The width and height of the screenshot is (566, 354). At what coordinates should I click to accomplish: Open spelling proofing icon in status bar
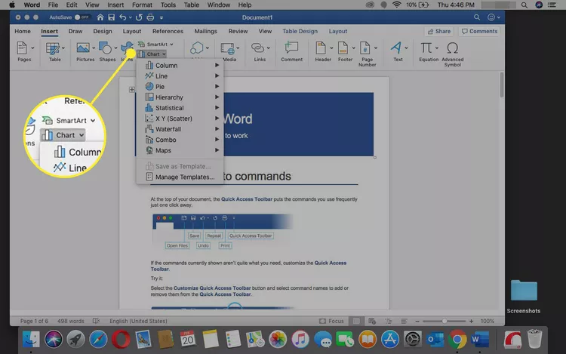pos(96,321)
